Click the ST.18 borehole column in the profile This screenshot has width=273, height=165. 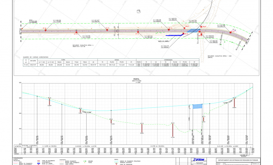click(235, 102)
